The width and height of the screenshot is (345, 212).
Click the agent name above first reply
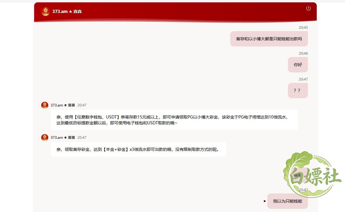(63, 105)
